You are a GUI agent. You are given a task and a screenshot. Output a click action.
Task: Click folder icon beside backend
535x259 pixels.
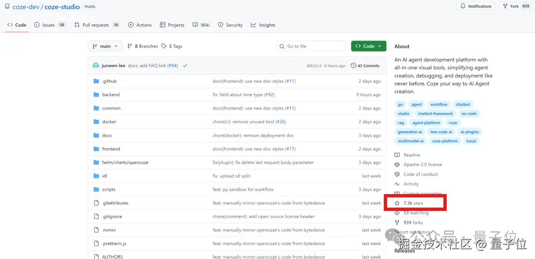[x=96, y=95]
